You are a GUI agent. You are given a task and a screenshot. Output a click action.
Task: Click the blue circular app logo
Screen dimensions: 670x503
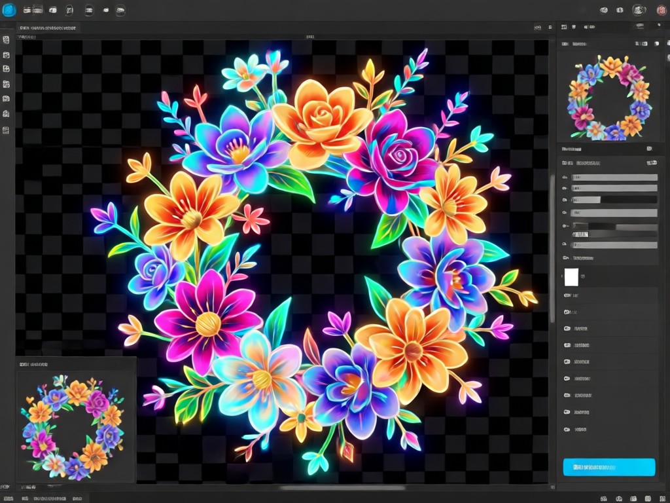coord(9,10)
